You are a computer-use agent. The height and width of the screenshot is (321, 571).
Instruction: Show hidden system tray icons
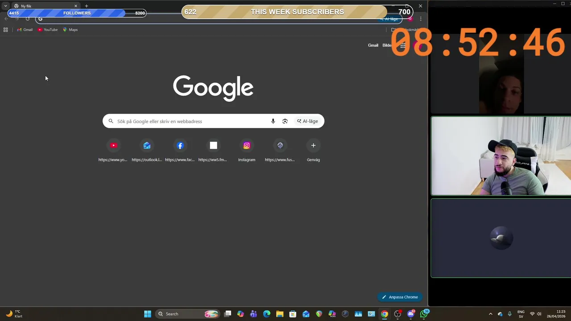[x=491, y=314]
